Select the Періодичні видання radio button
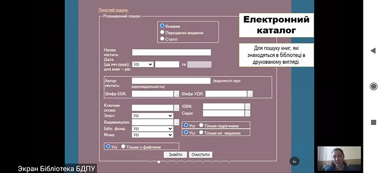Screen dimensions: 384x173 click(x=162, y=32)
